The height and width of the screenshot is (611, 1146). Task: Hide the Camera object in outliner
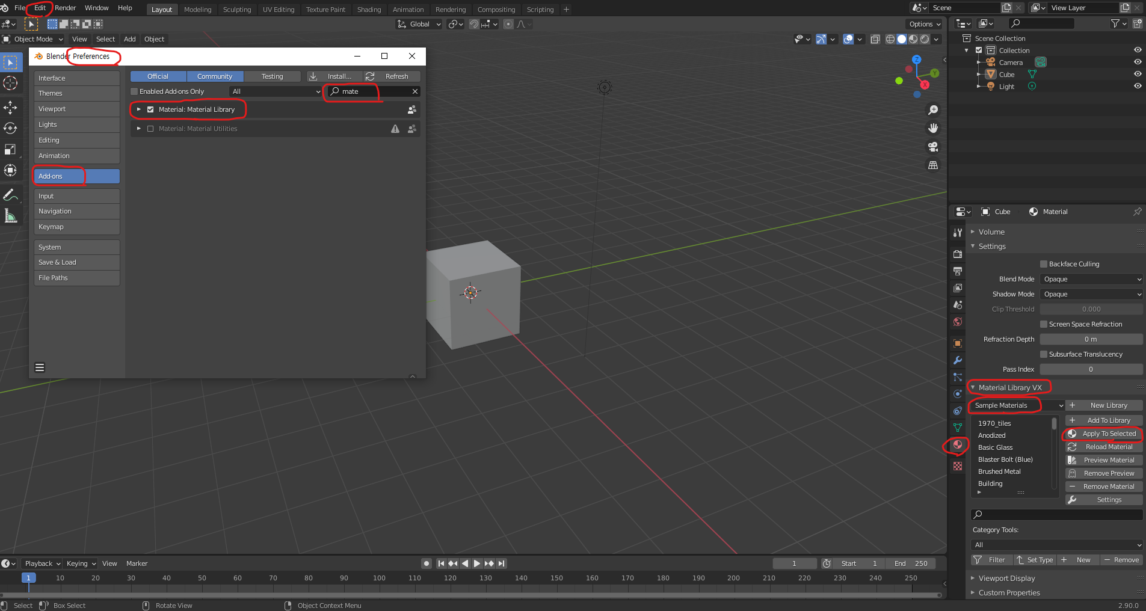[1138, 62]
